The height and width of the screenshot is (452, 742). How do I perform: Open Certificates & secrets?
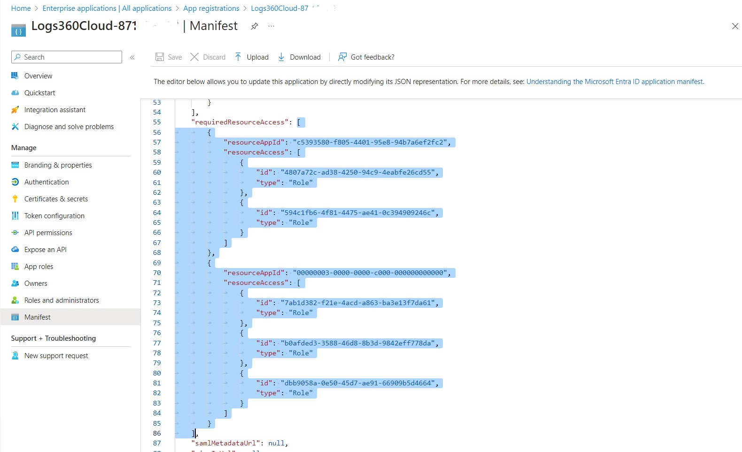tap(55, 199)
